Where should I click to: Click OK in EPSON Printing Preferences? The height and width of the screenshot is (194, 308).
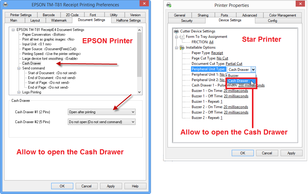[x=62, y=186]
